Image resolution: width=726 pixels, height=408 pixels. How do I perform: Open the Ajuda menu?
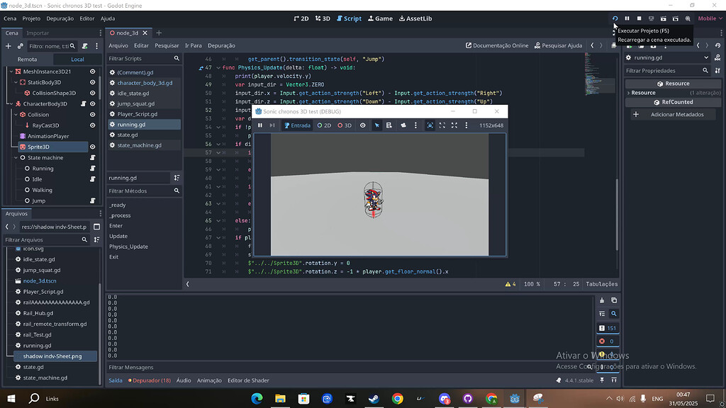tap(108, 18)
